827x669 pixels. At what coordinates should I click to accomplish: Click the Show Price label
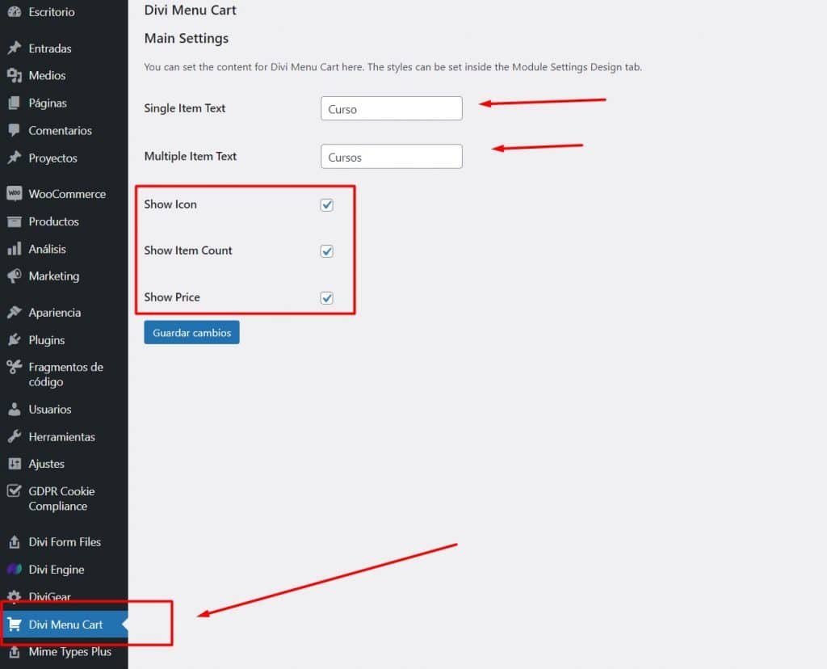(x=172, y=297)
